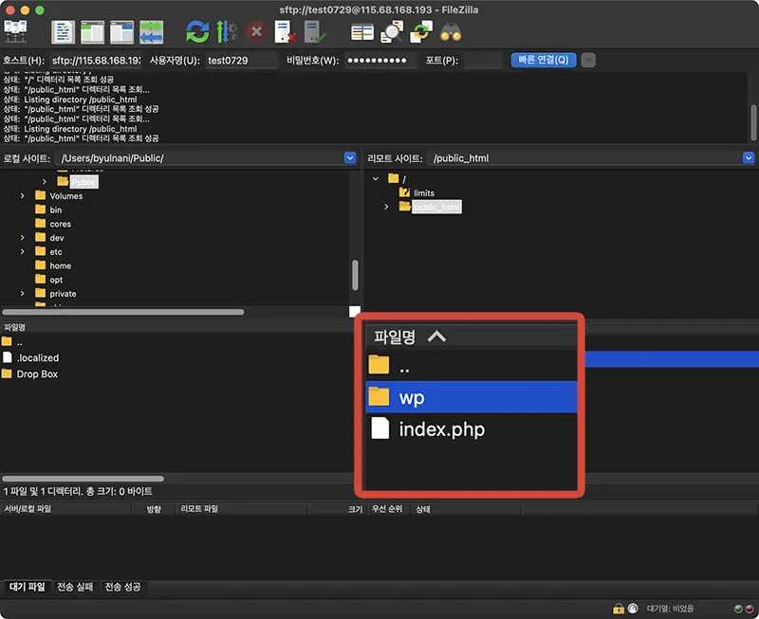This screenshot has width=759, height=619.
Task: Open the quick connect history dropdown
Action: [x=588, y=60]
